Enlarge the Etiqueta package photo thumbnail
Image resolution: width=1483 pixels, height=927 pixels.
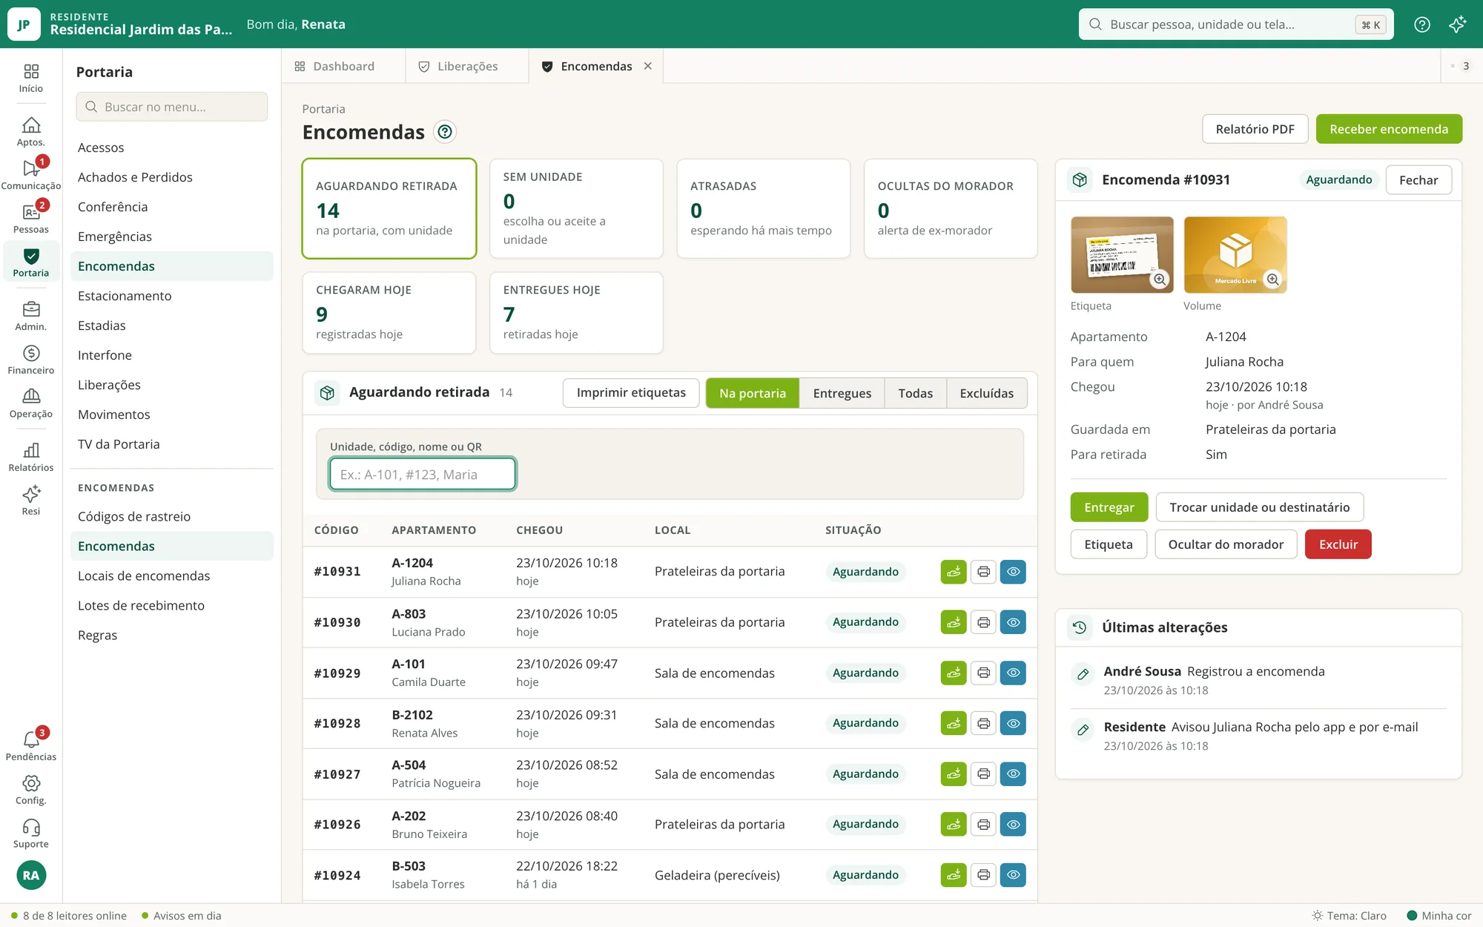click(1122, 254)
